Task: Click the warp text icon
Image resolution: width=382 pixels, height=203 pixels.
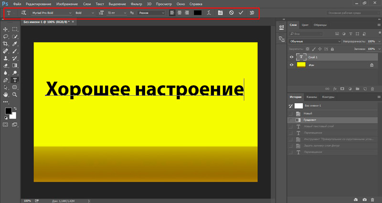Action: [x=209, y=13]
